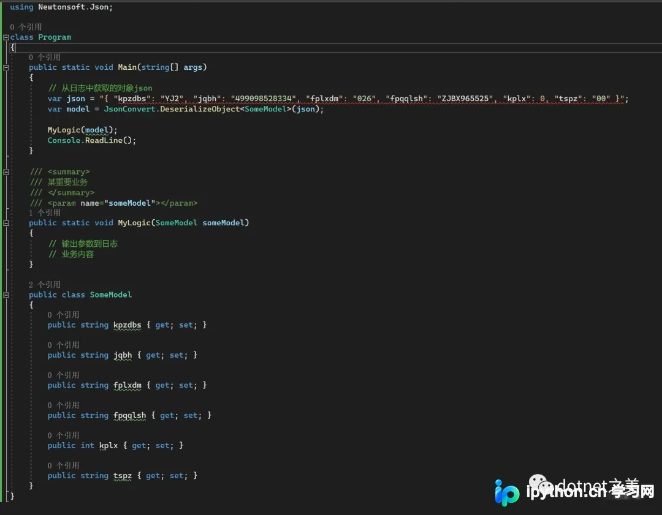Click the MyLogic name in its method declaration
Image resolution: width=662 pixels, height=515 pixels.
point(134,223)
